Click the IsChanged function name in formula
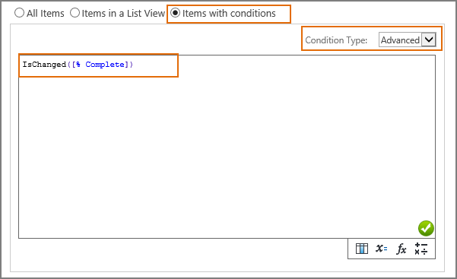 (44, 65)
